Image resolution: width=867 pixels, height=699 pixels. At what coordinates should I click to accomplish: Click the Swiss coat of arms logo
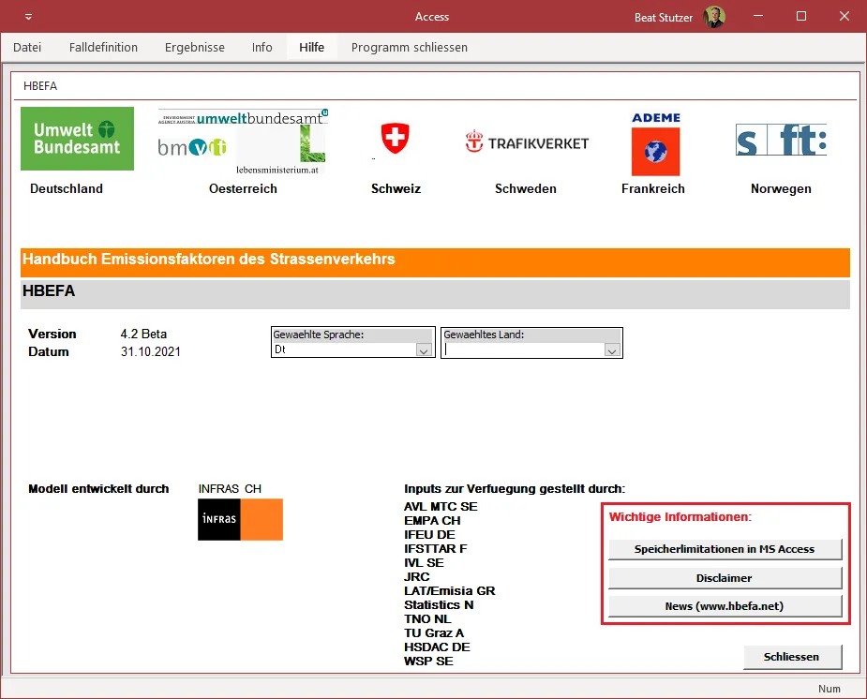395,138
